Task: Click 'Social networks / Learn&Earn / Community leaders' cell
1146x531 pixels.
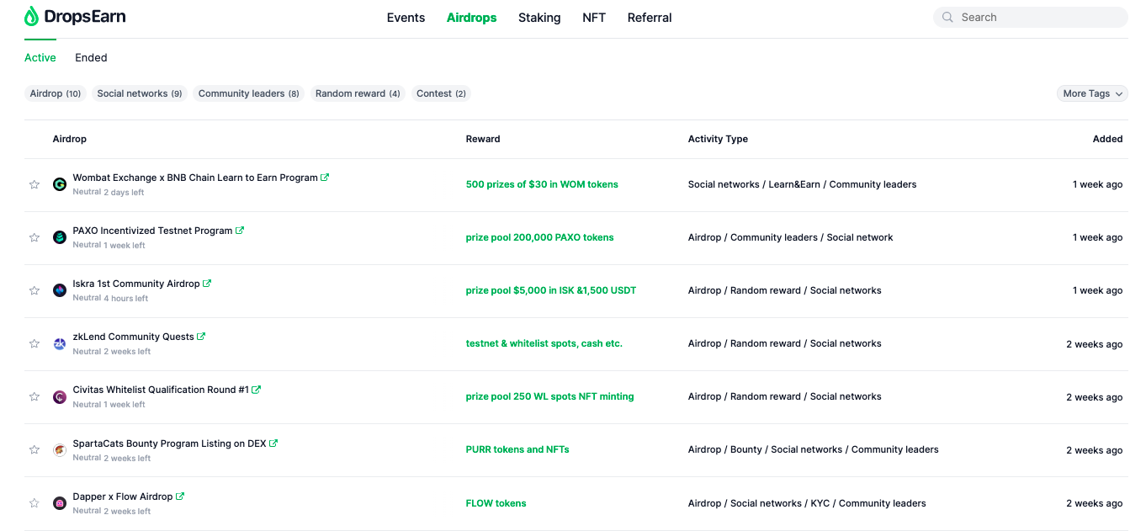Action: 803,184
